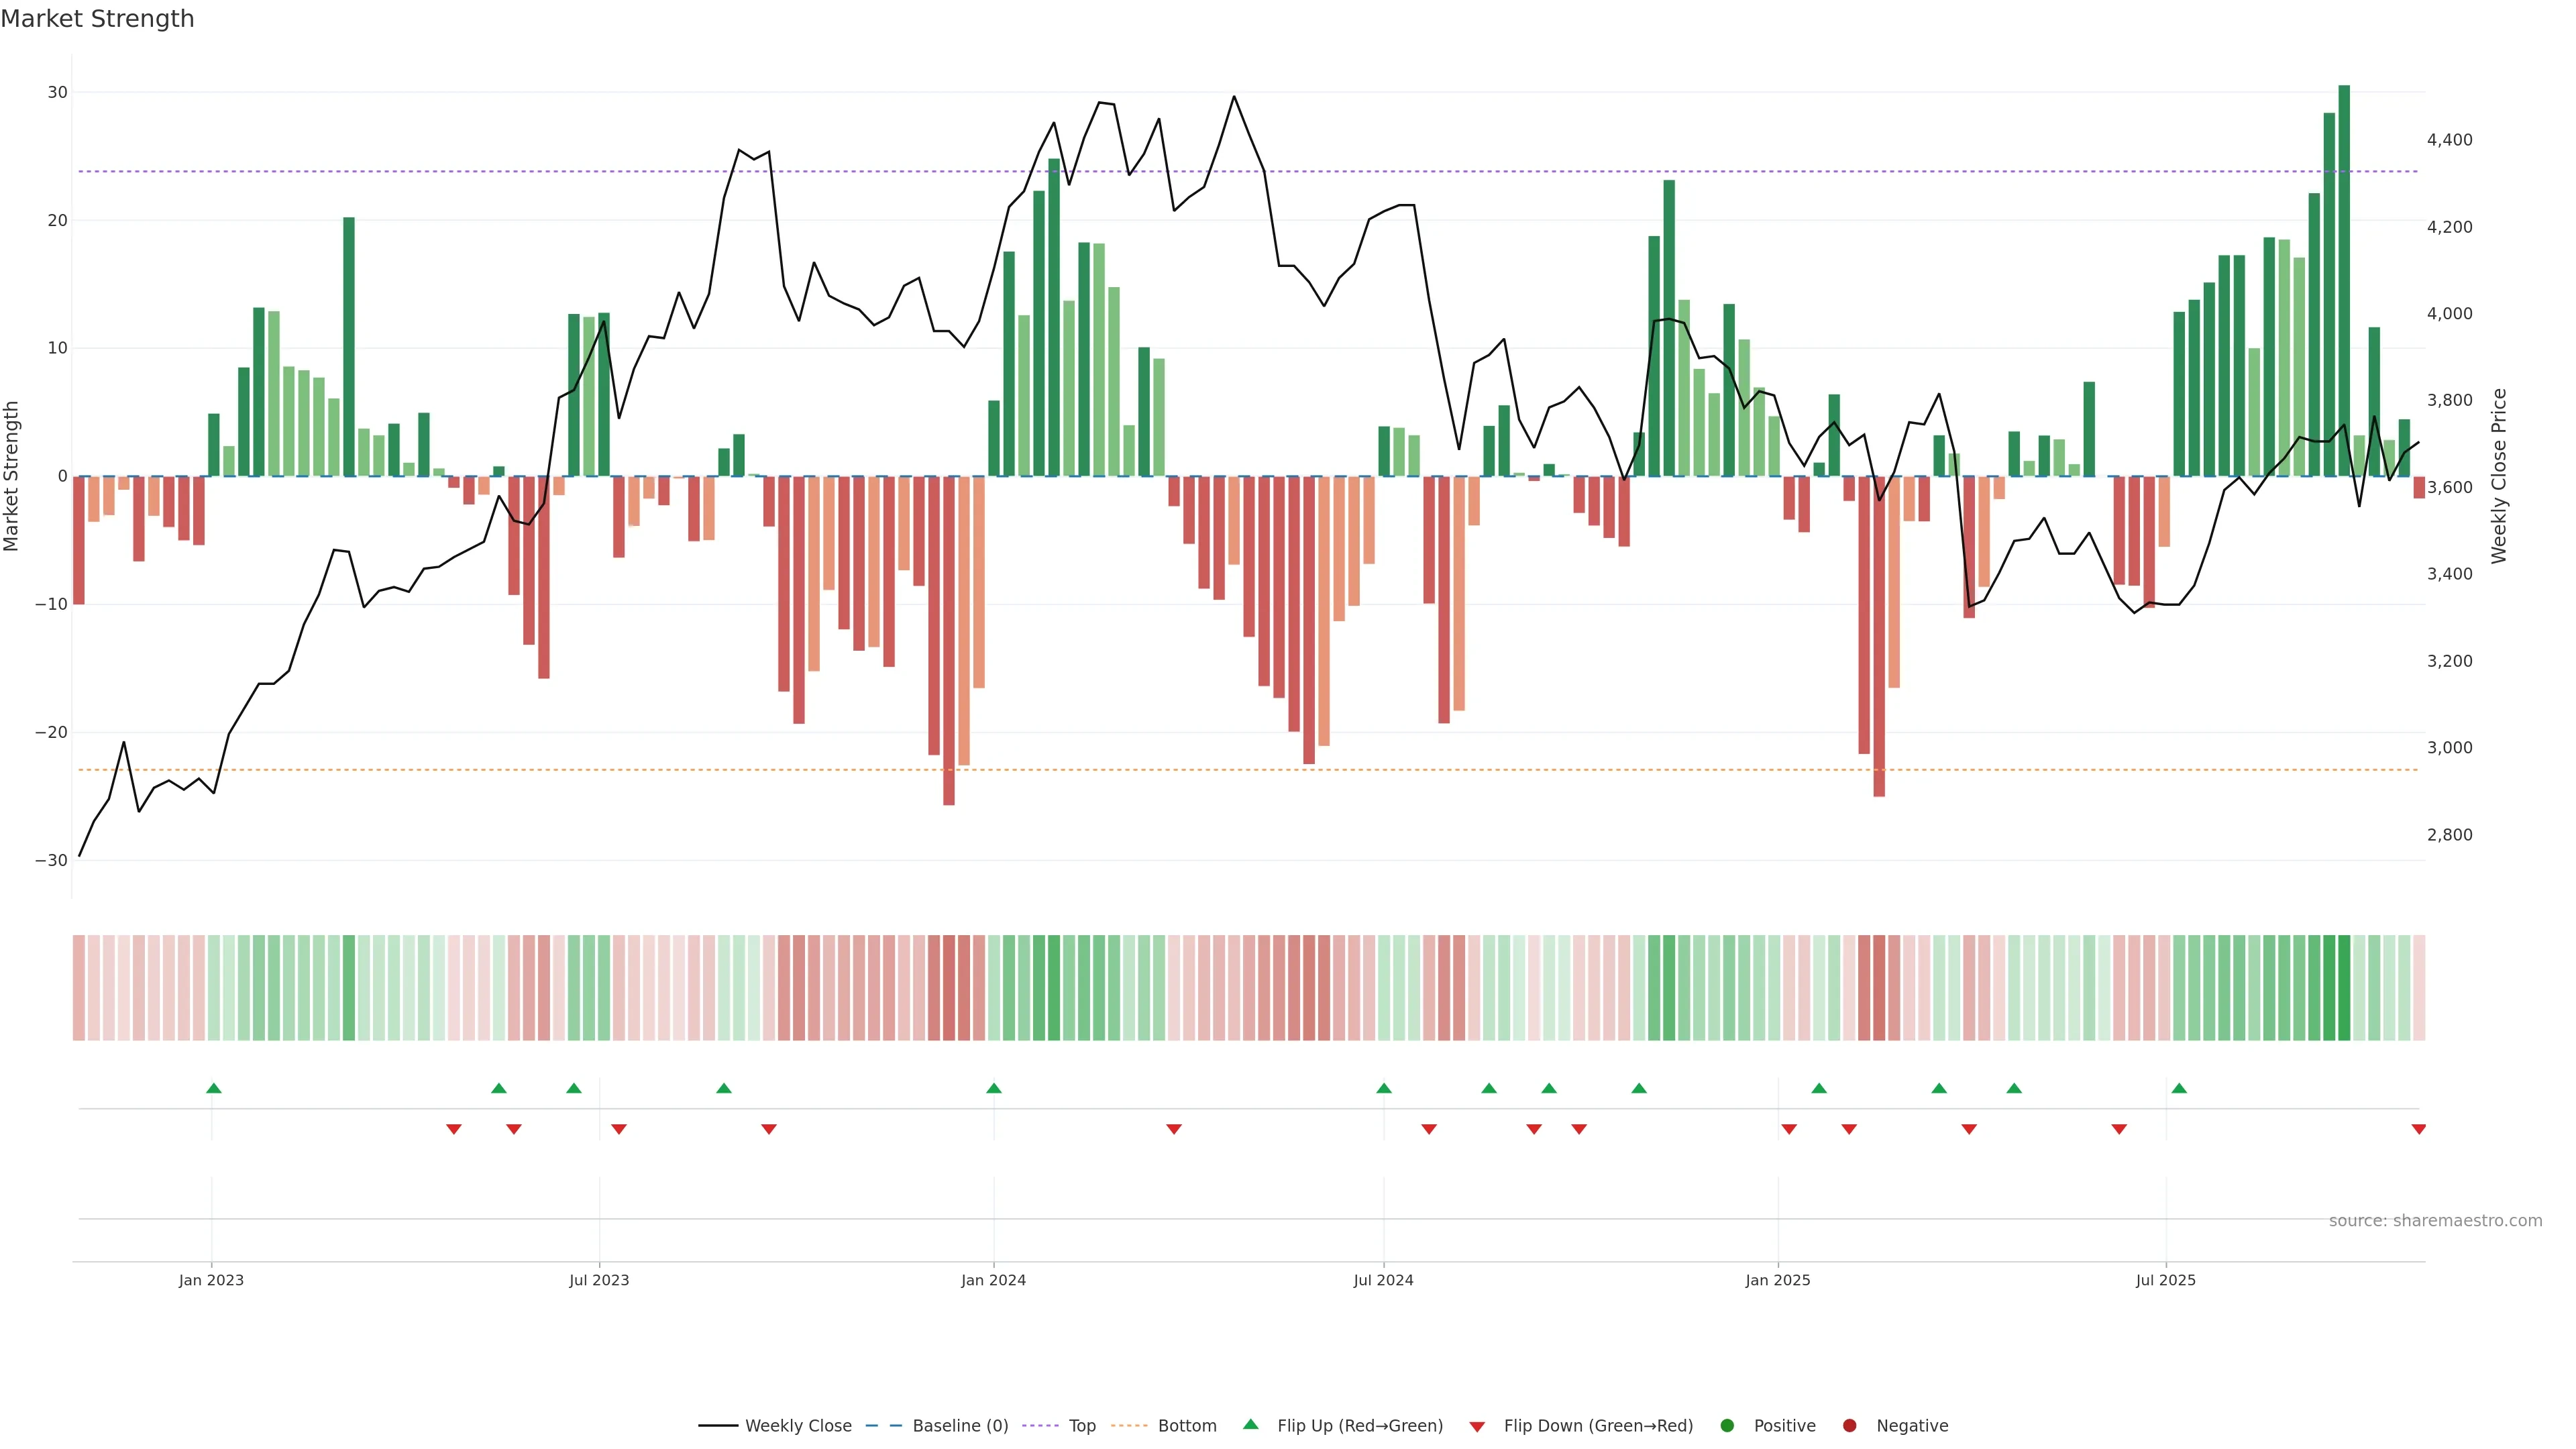Click the Flip Up green triangle in legend
Viewport: 2576px width, 1449px height.
[x=1250, y=1424]
